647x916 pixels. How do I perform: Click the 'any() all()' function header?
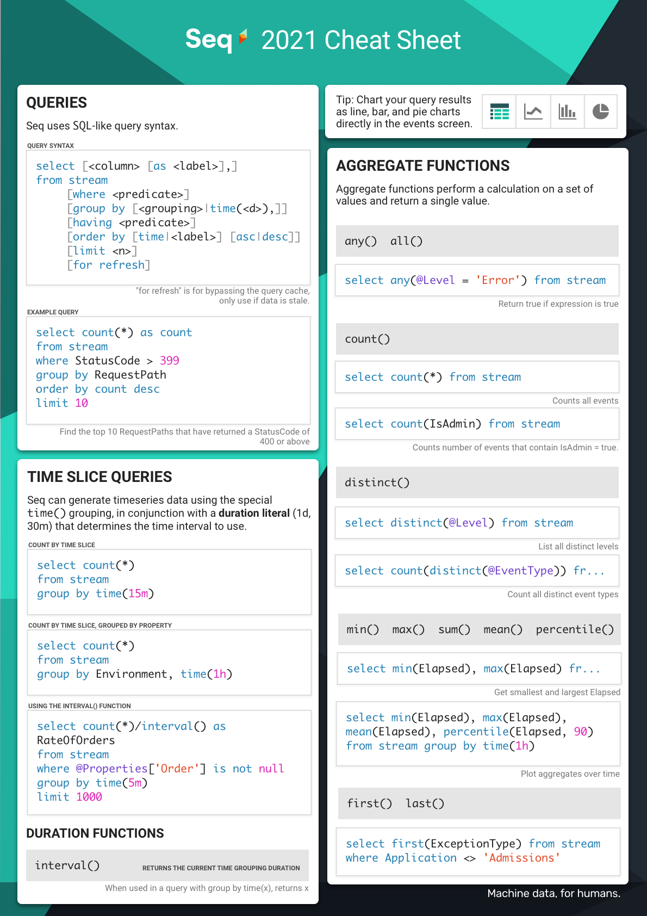click(x=477, y=241)
